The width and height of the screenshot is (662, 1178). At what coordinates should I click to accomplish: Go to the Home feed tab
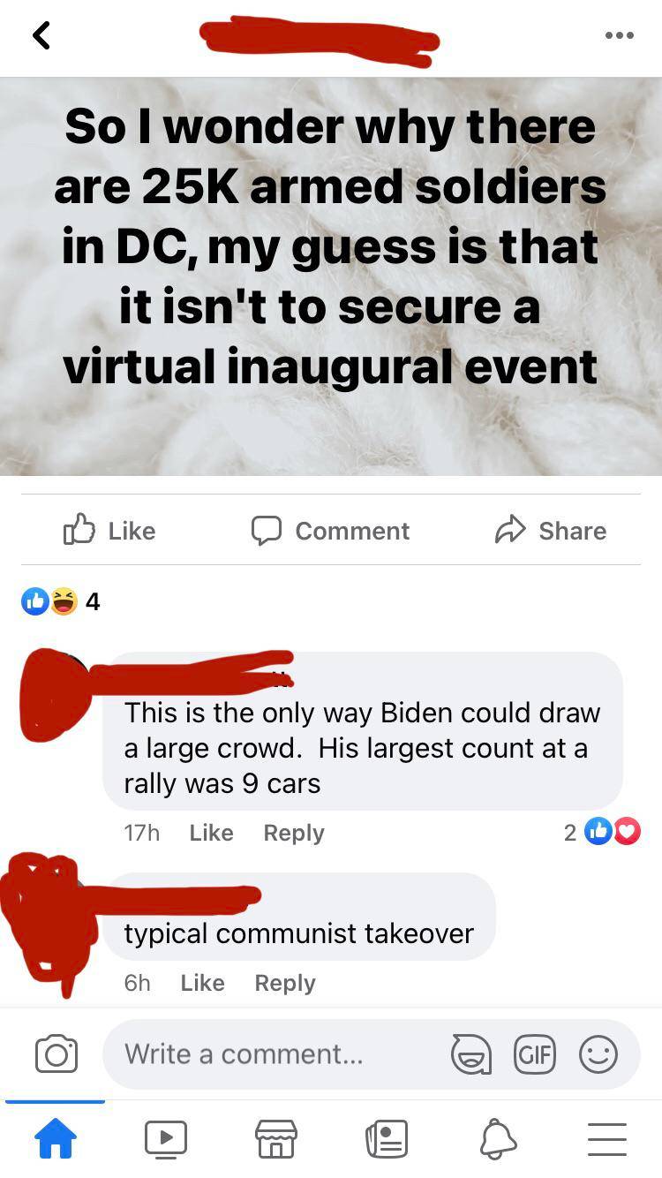click(x=55, y=1138)
